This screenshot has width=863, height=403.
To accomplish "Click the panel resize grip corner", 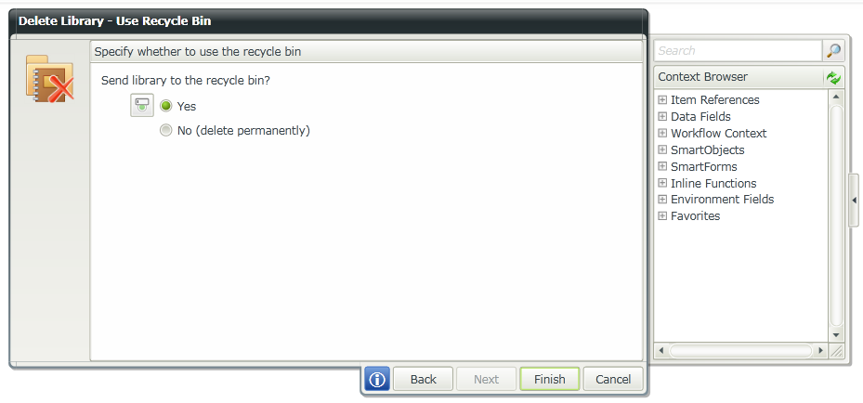I will point(836,351).
